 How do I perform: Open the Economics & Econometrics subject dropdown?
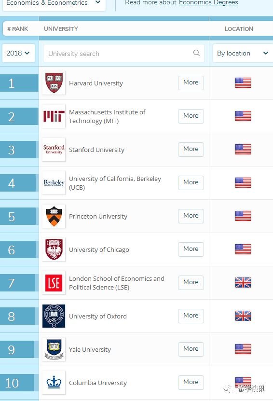click(x=54, y=3)
